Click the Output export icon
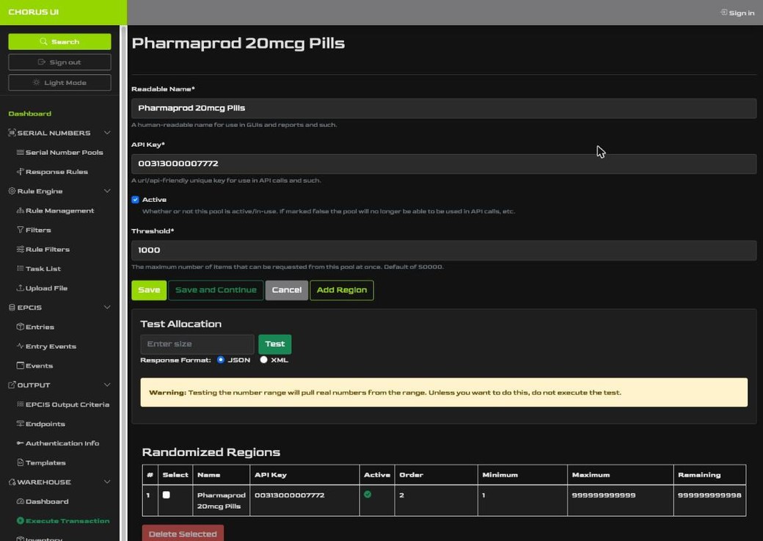 [12, 385]
